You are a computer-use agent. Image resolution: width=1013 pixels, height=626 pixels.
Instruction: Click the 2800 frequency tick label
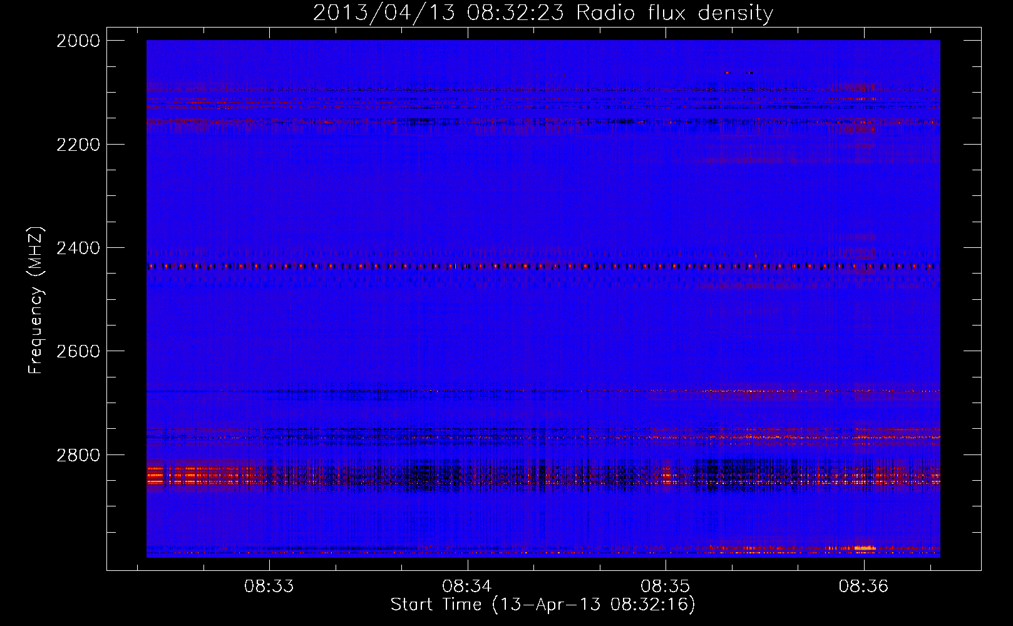(78, 455)
